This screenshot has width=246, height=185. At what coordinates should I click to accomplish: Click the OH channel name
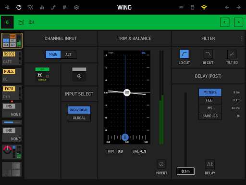click(x=31, y=22)
